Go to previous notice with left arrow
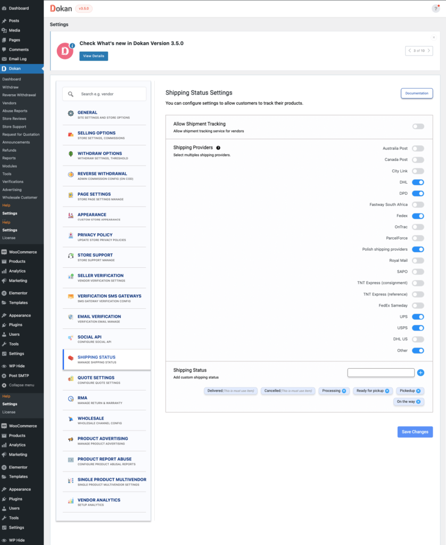This screenshot has width=446, height=545. click(x=410, y=51)
